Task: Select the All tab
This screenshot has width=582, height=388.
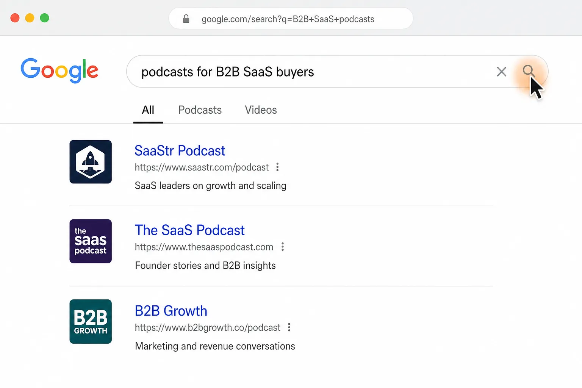Action: click(x=148, y=110)
